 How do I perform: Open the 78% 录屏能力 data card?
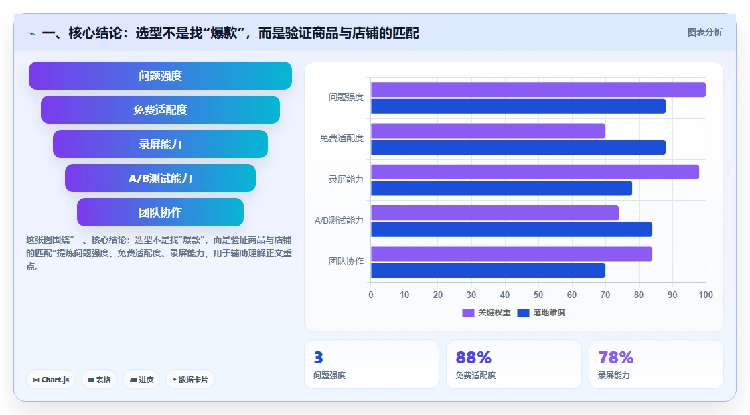[656, 364]
